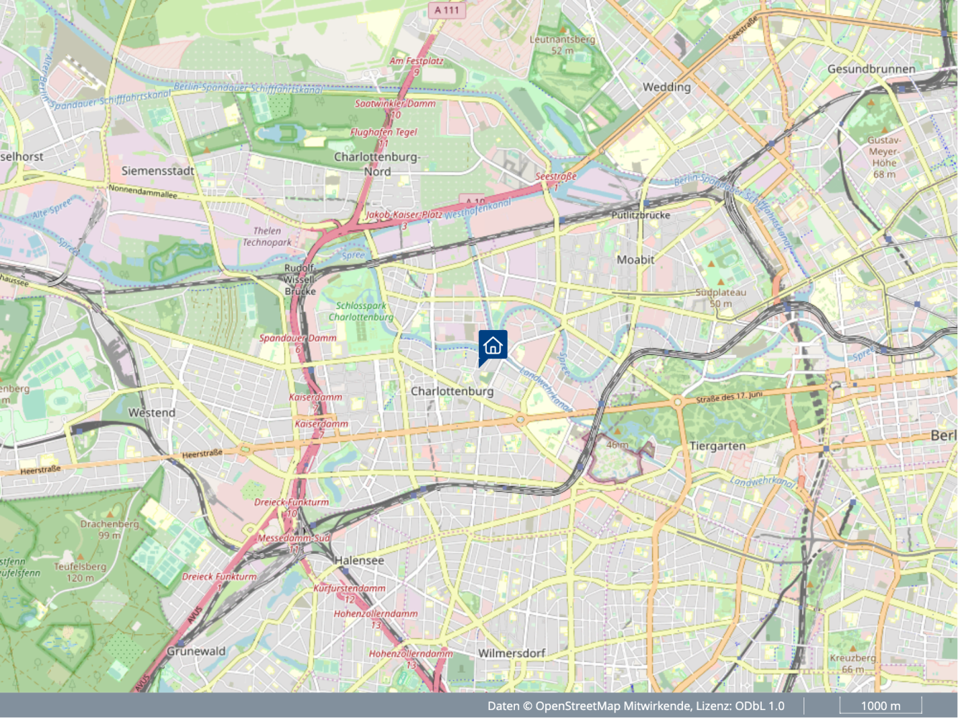Click the Gesundbrunnen district label
This screenshot has width=958, height=718.
click(870, 69)
